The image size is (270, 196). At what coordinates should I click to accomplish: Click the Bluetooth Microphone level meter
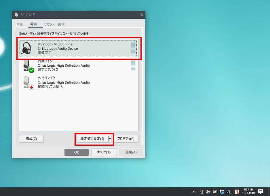pos(133,47)
